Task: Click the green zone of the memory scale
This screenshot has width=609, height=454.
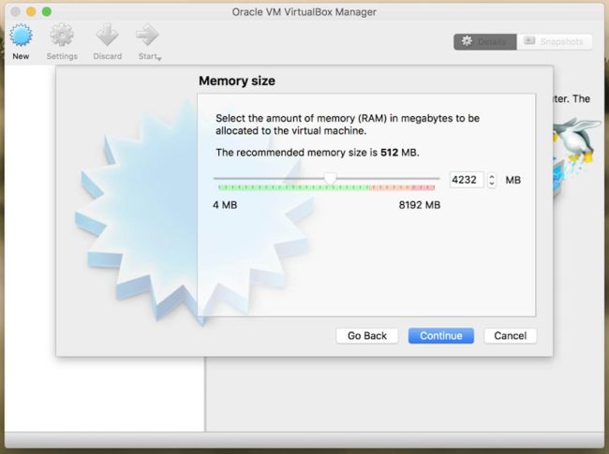Action: 294,188
